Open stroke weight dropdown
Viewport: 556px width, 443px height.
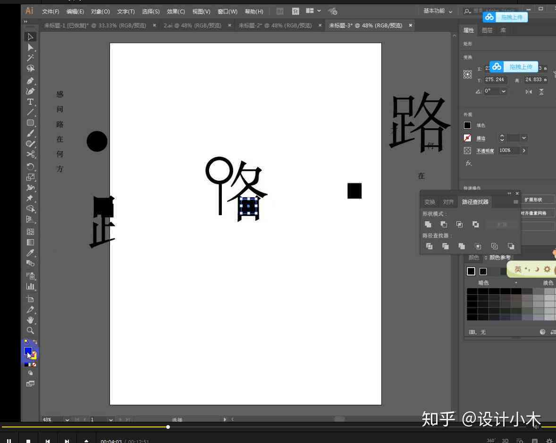524,138
